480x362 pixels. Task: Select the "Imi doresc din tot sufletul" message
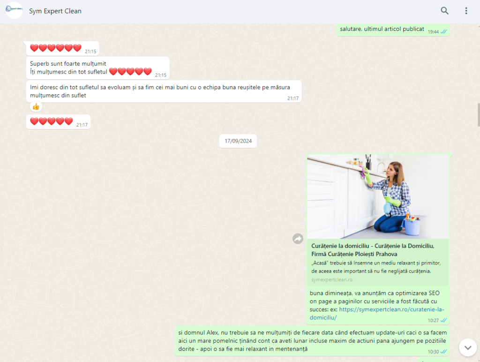point(159,91)
